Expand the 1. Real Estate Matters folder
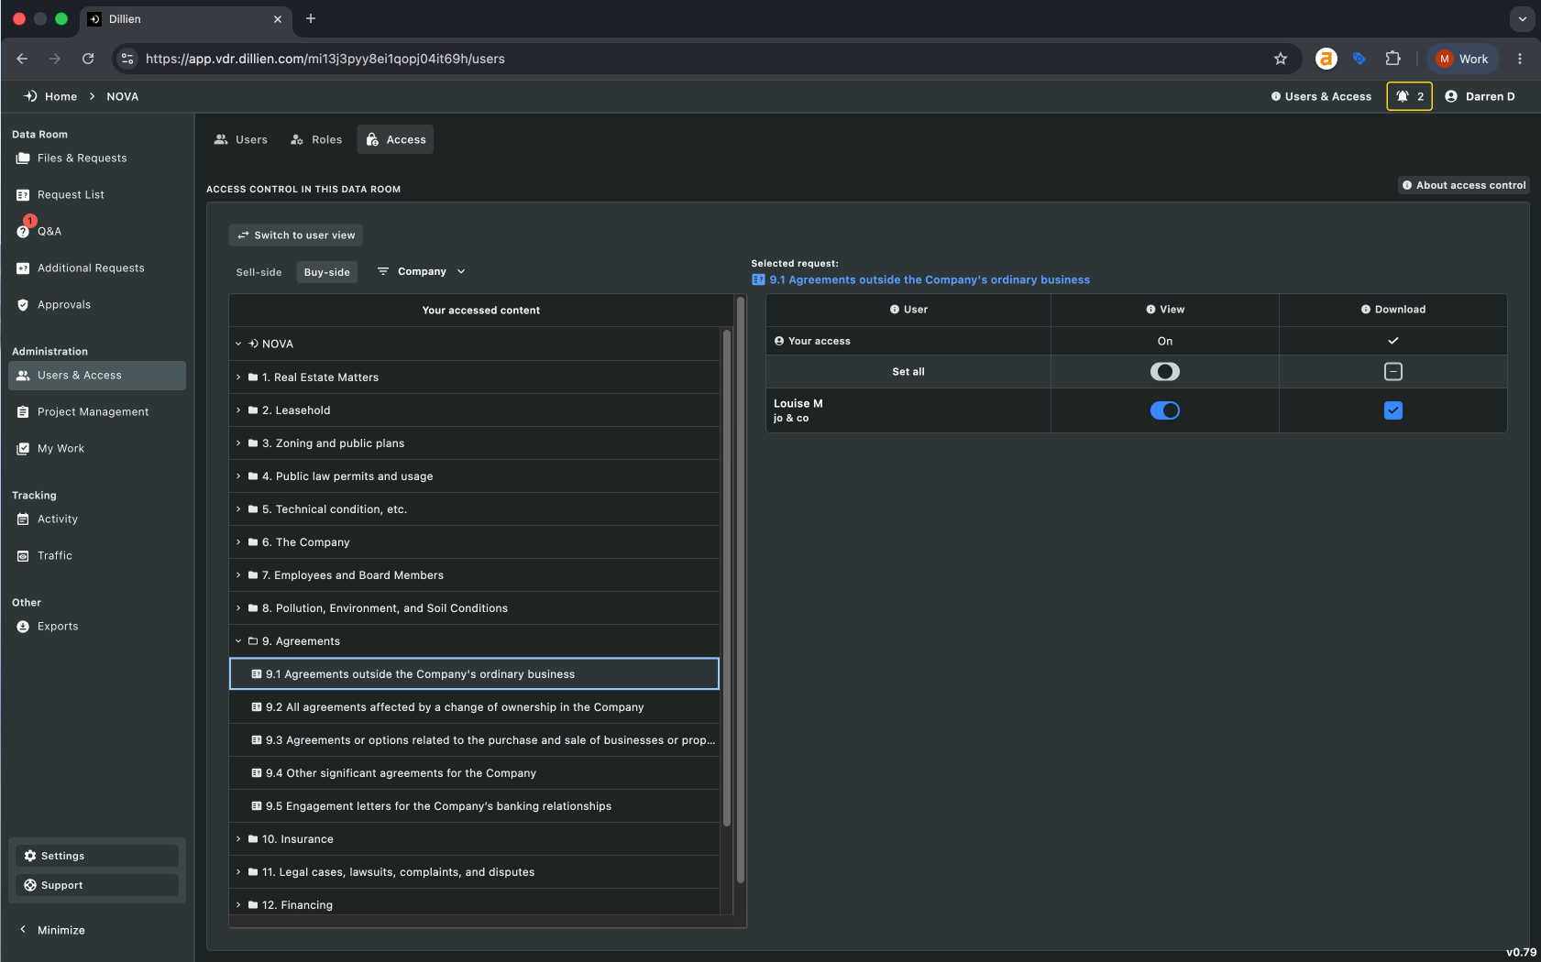The width and height of the screenshot is (1541, 962). [x=238, y=377]
